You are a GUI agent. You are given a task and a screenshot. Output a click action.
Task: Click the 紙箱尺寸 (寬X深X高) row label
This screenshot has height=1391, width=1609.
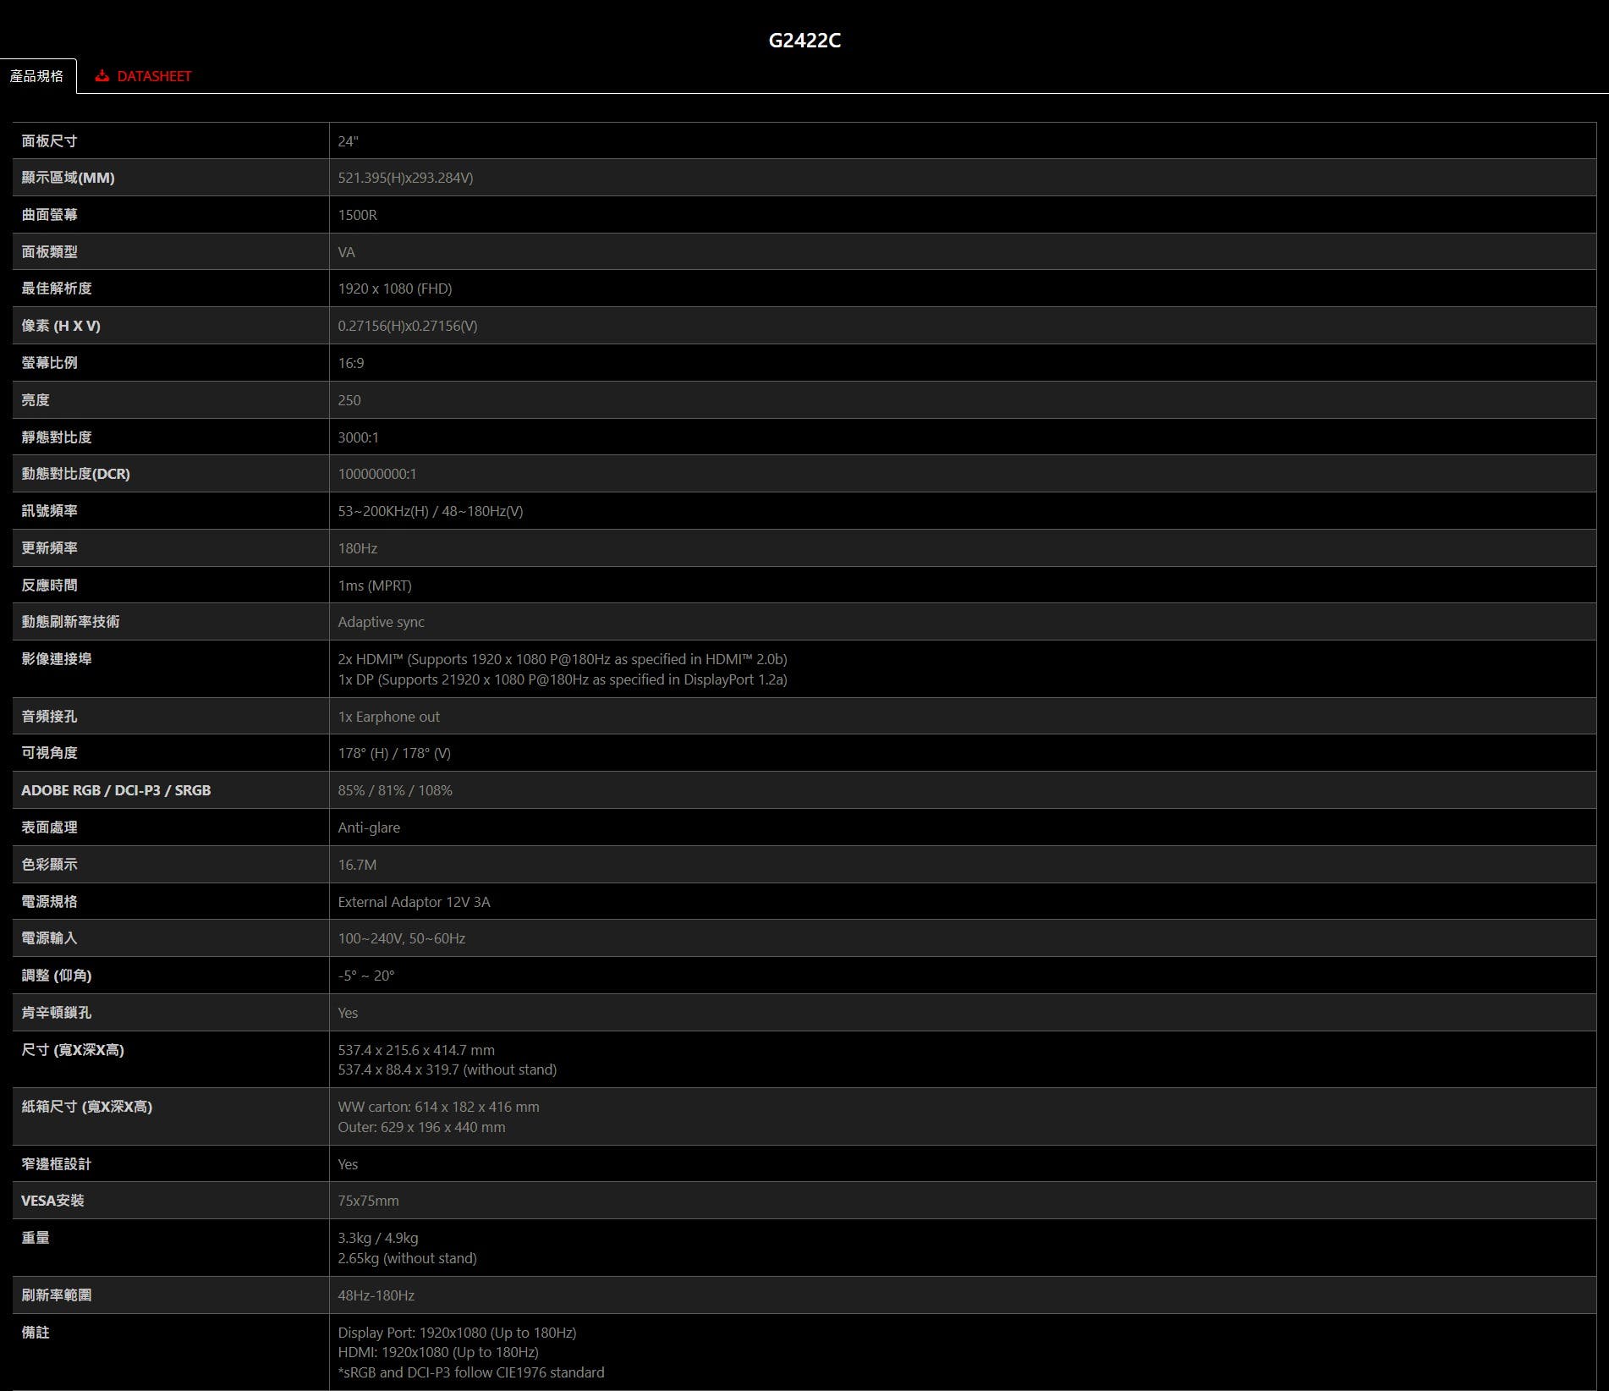click(86, 1107)
